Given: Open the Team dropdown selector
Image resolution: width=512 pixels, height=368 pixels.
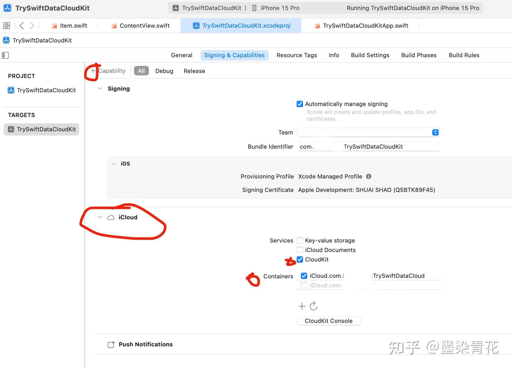Looking at the screenshot, I should coord(435,132).
